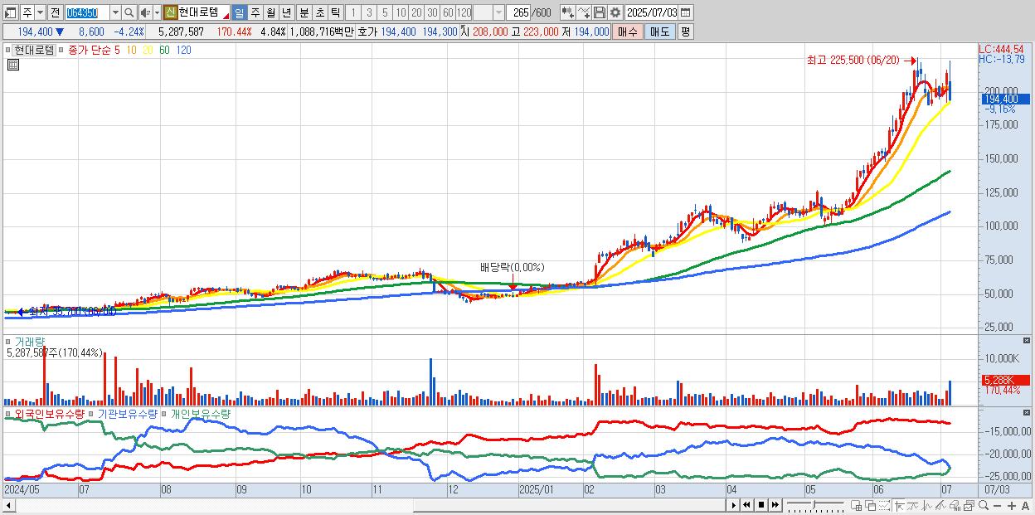This screenshot has width=1035, height=515.
Task: Open the calendar date picker icon
Action: click(x=685, y=12)
